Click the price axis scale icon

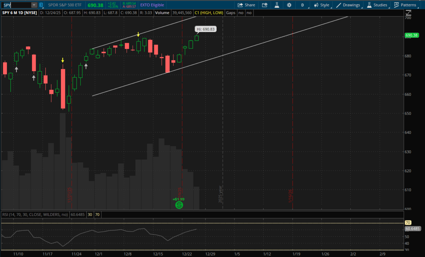(408, 13)
